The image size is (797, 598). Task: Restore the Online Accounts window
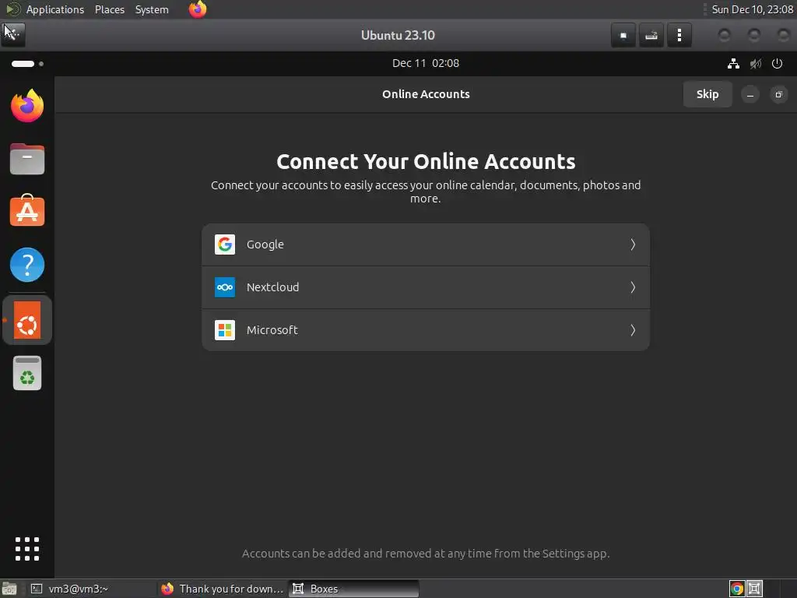click(x=778, y=94)
